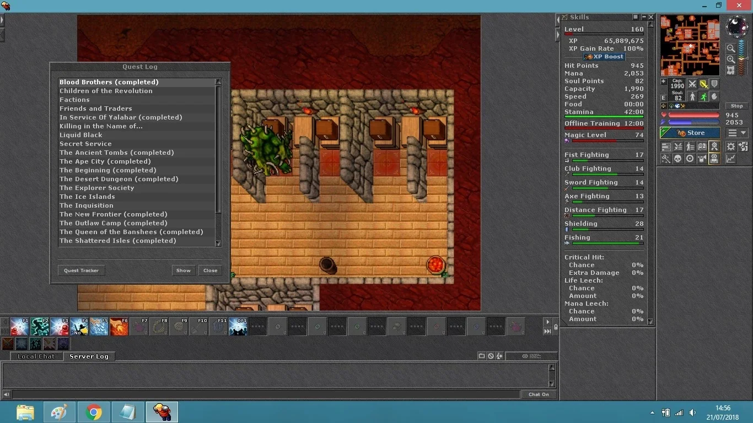Screen dimensions: 753x423
Task: Toggle the green chase opponent mode
Action: 703,96
